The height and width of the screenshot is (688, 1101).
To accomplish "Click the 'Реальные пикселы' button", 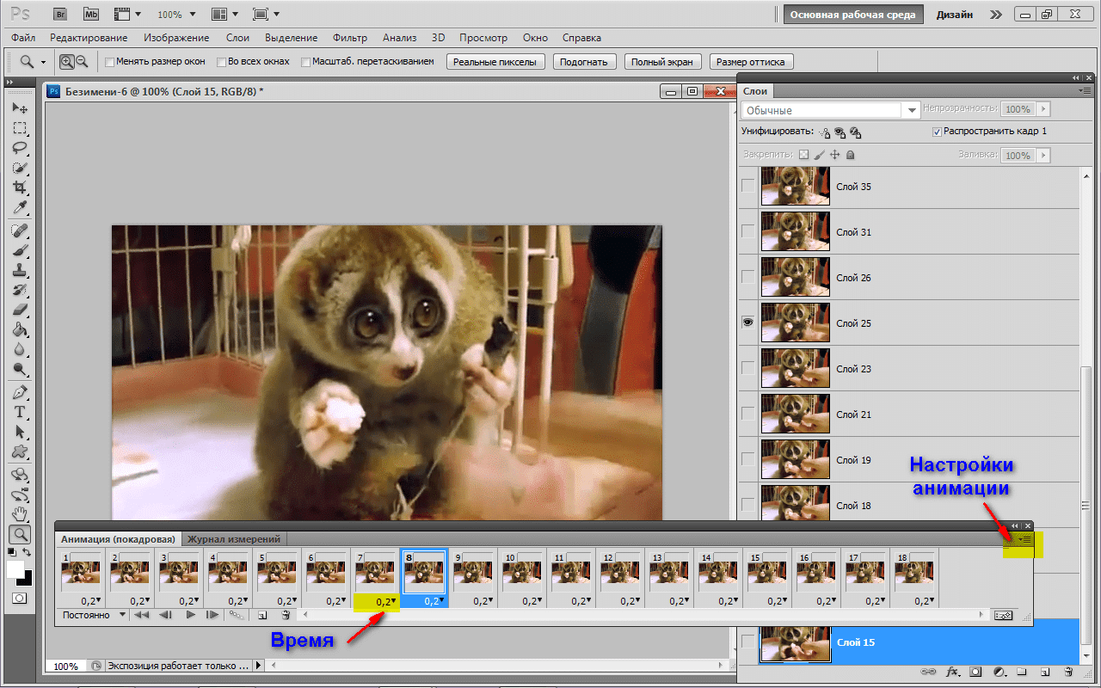I will point(496,62).
